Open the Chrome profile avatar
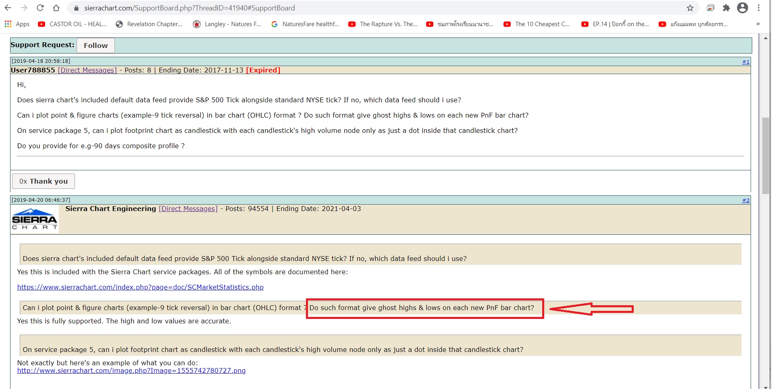774x389 pixels. point(743,8)
